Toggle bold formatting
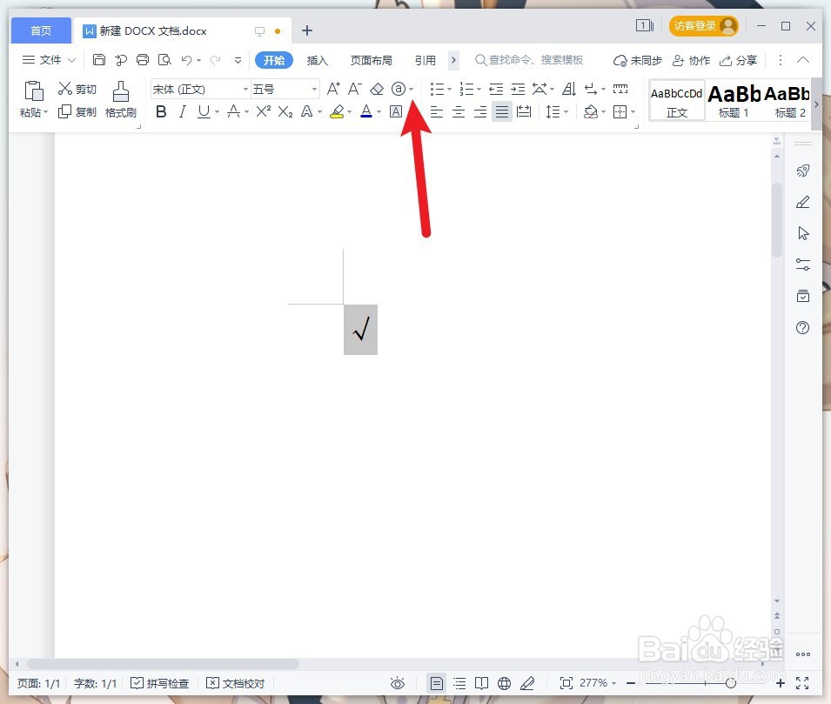Viewport: 831px width, 704px height. click(161, 111)
